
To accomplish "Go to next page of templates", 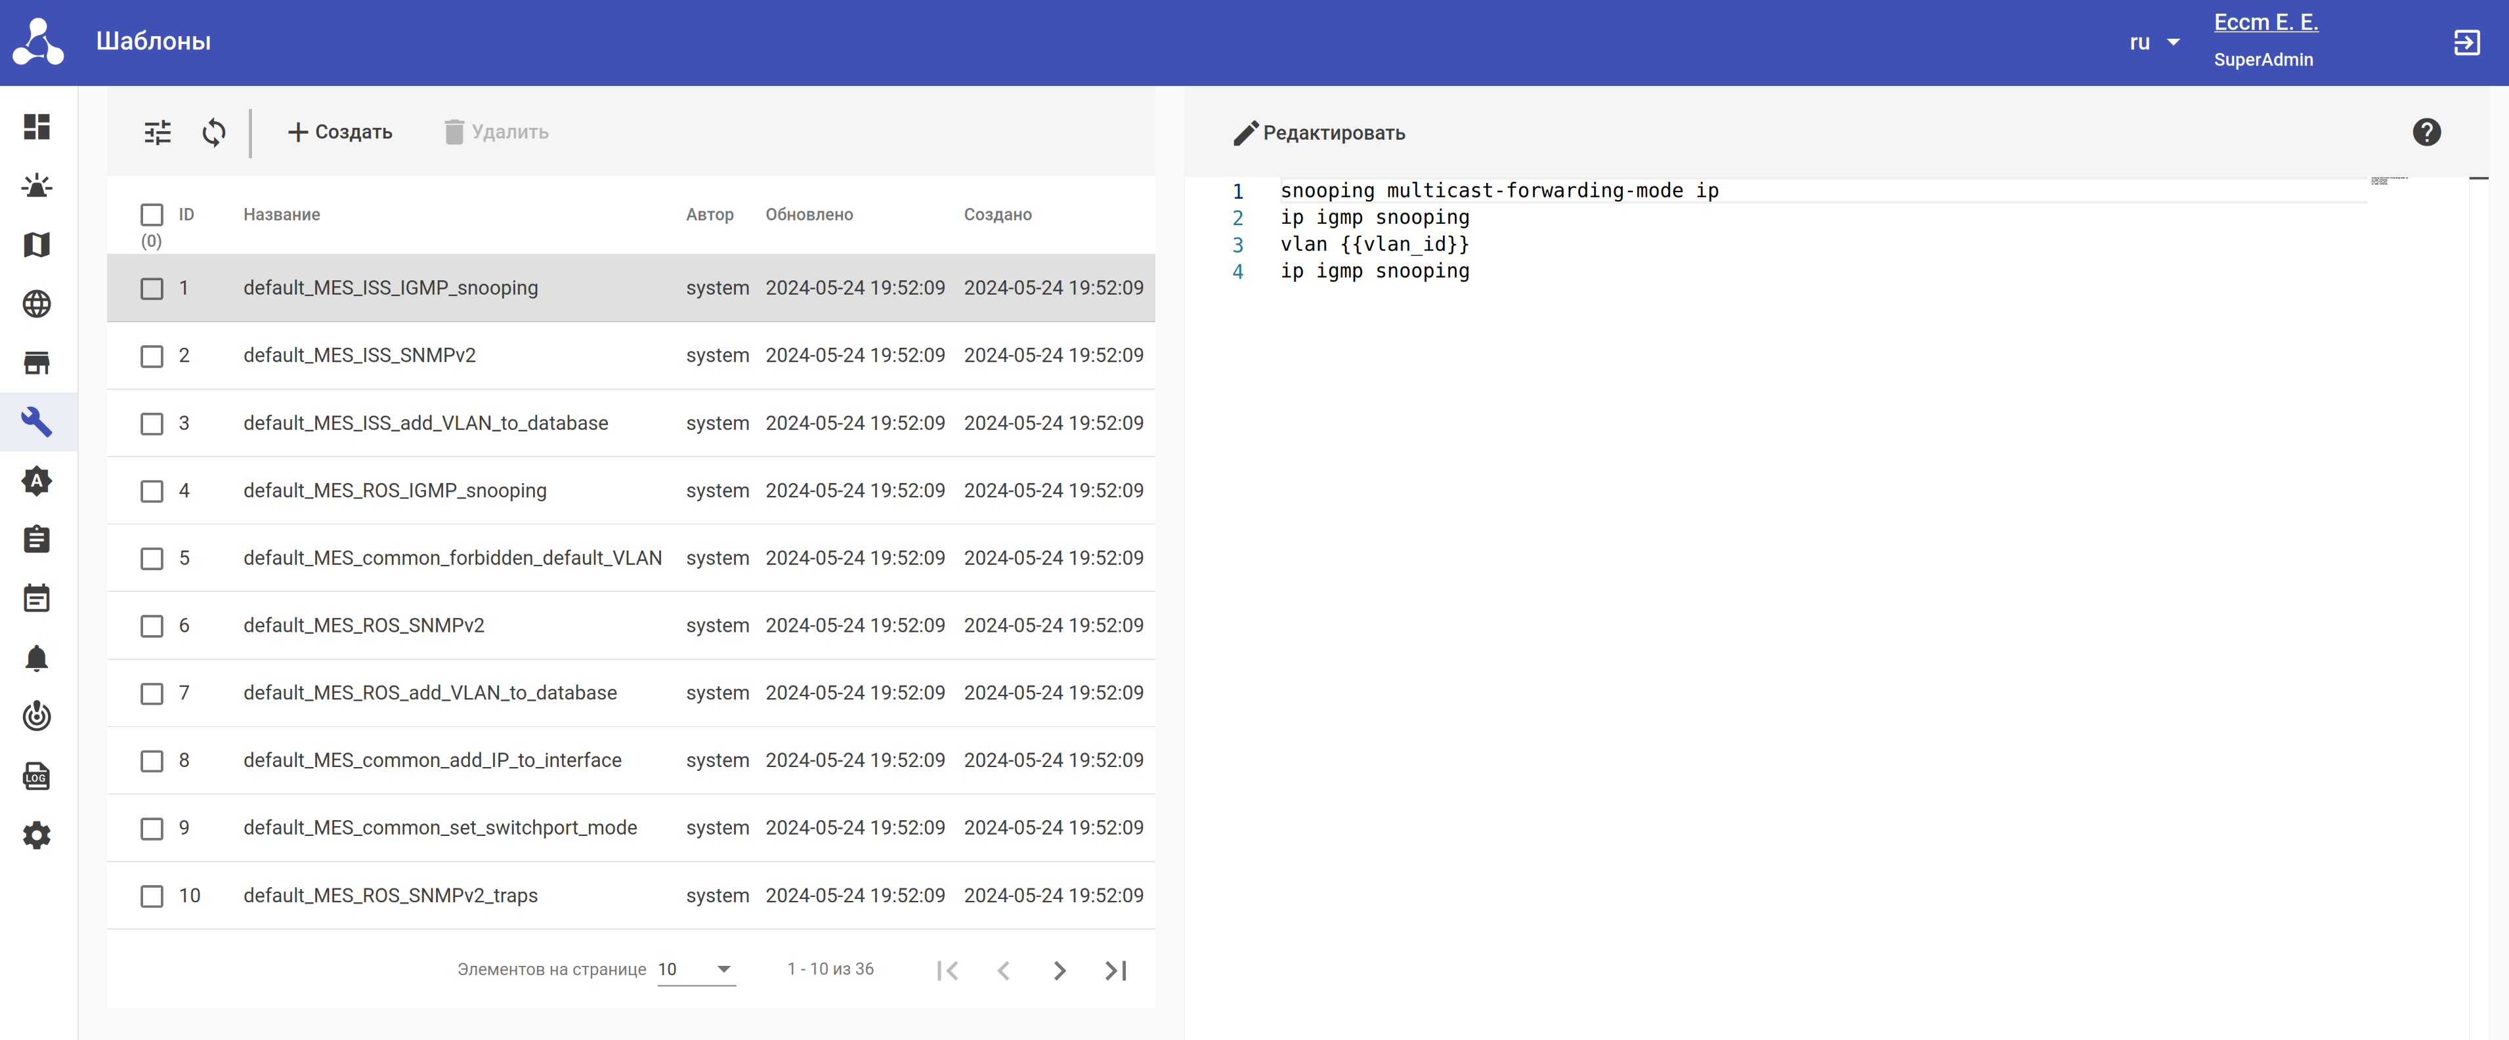I will (x=1060, y=970).
